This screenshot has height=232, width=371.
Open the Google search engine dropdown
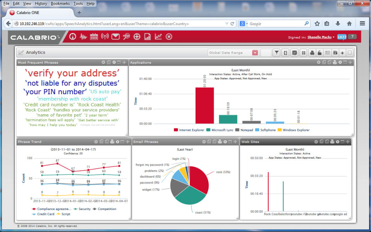point(247,24)
